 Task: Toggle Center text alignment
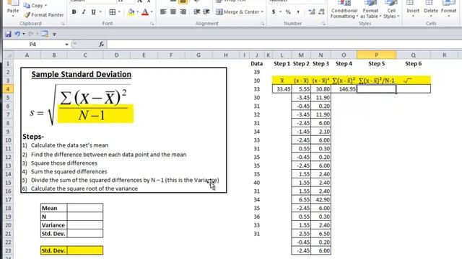173,12
